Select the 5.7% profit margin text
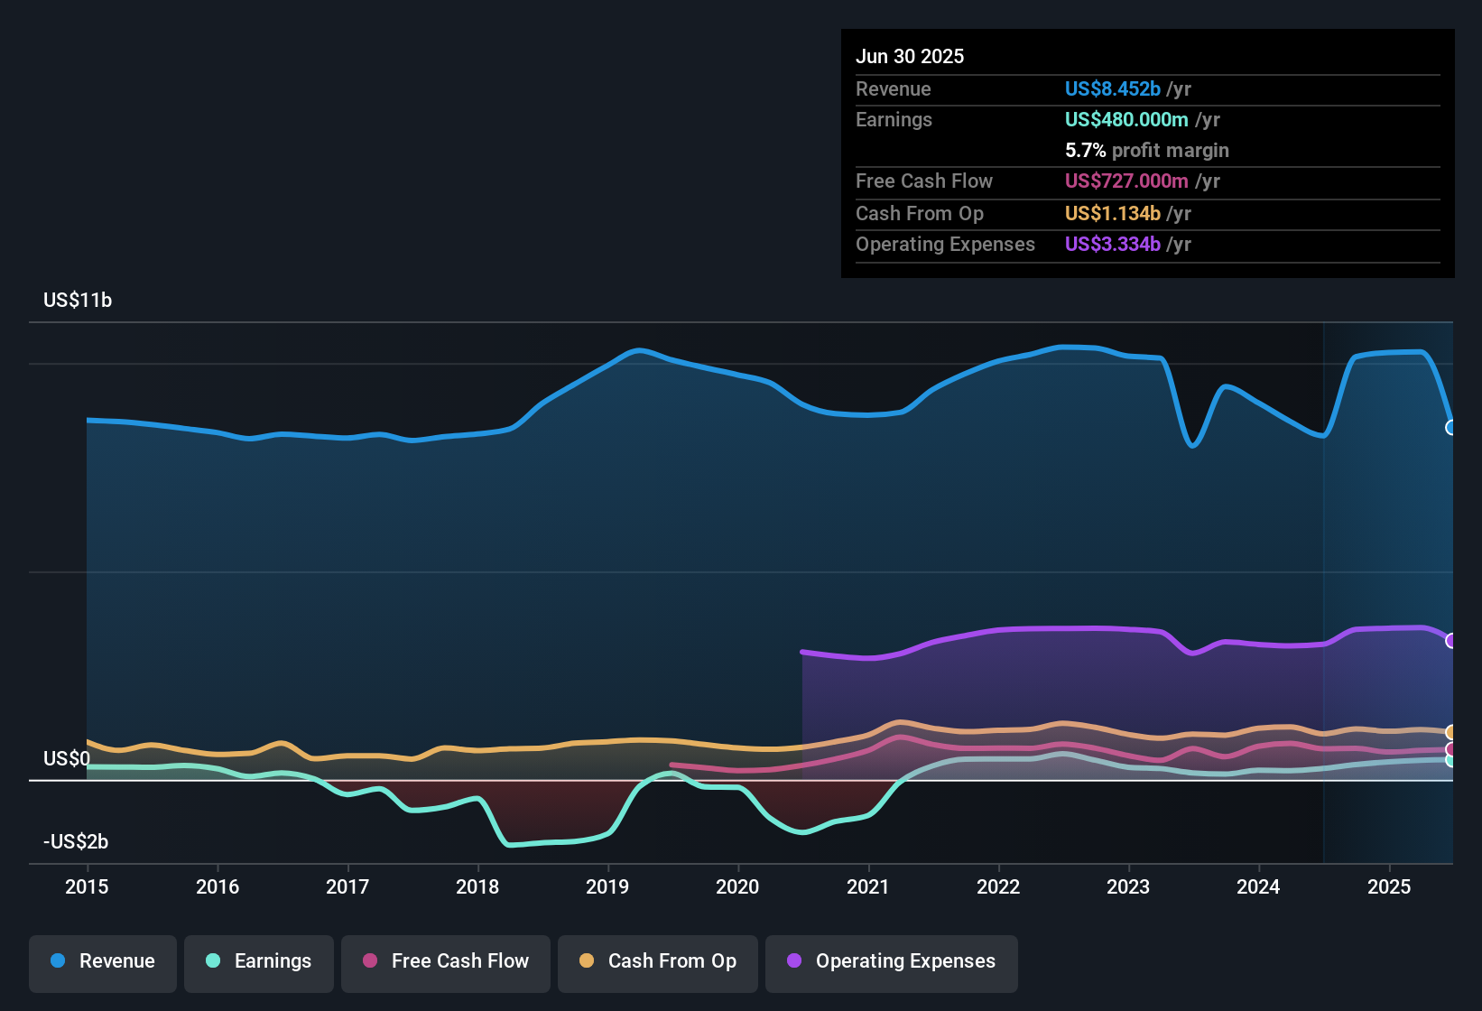Screen dimensions: 1482x1011 click(1146, 150)
